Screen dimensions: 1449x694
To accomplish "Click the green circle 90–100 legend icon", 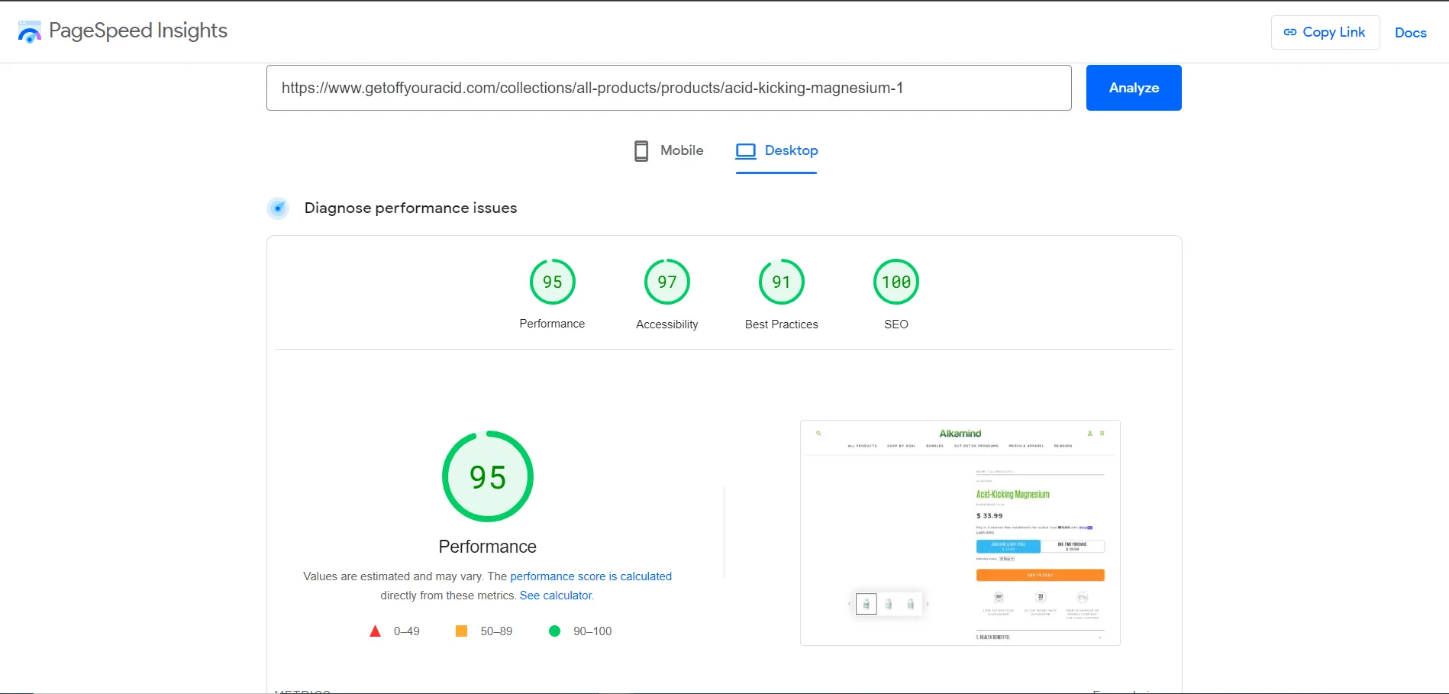I will click(x=554, y=631).
